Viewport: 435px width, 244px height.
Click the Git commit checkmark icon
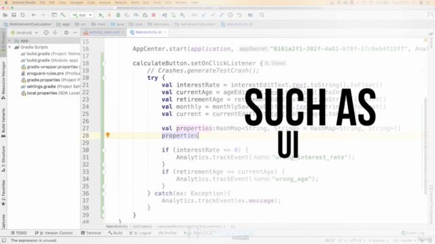(x=213, y=15)
